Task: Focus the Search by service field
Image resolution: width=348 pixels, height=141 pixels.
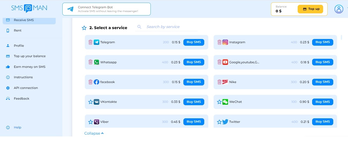Action: pos(166,27)
